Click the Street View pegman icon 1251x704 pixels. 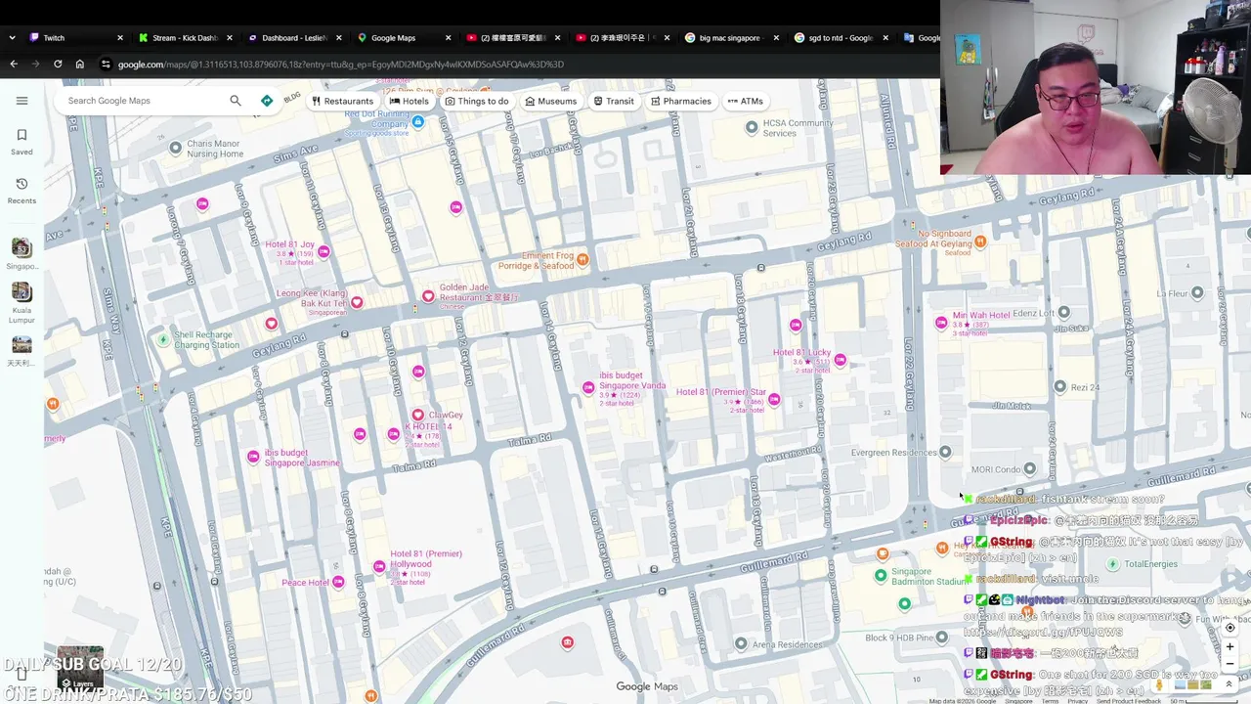coord(1160,684)
